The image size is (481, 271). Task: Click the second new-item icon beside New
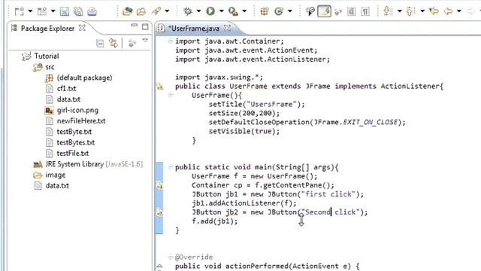(x=42, y=11)
